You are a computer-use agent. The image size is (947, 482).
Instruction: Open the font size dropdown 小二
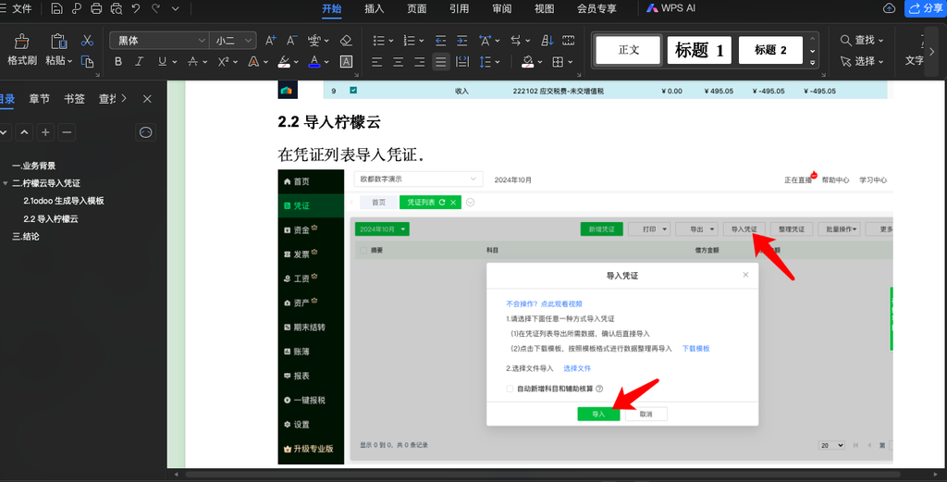click(248, 41)
